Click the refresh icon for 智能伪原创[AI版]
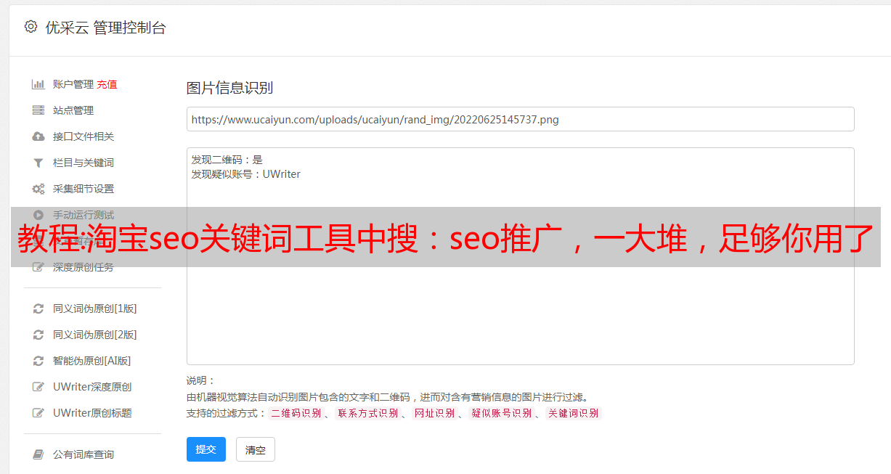Viewport: 891px width, 474px height. pyautogui.click(x=38, y=361)
